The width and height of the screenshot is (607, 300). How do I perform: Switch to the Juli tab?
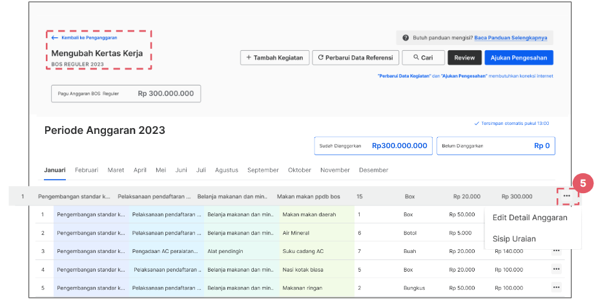201,170
